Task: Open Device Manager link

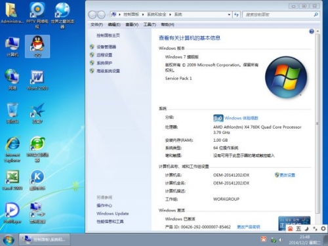Action: point(106,47)
